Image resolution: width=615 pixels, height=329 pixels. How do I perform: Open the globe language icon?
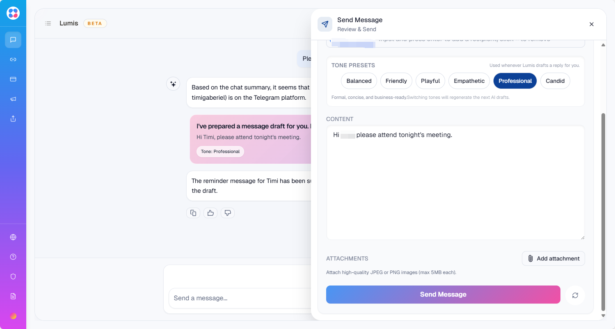[13, 237]
